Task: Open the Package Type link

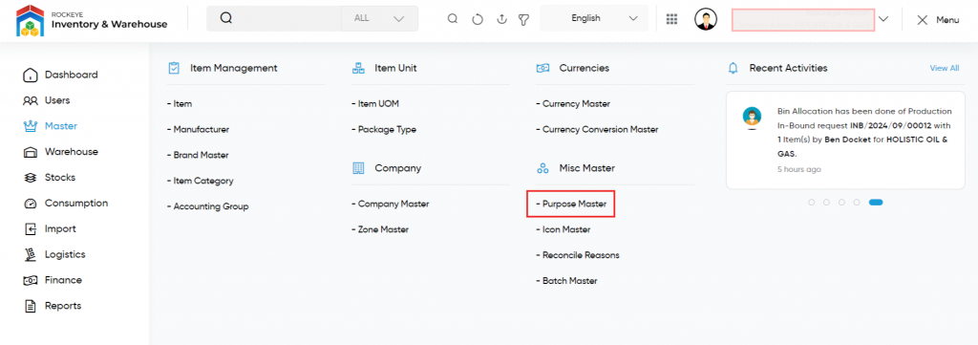Action: (384, 130)
